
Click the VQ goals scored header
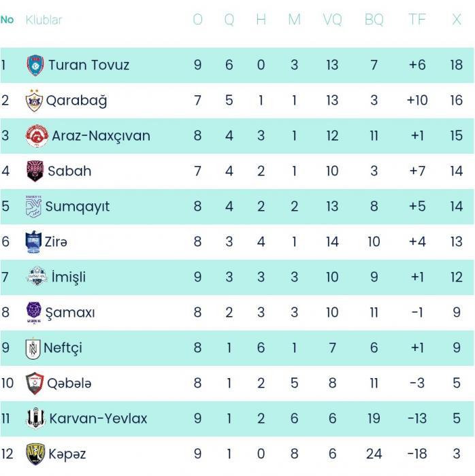[332, 20]
